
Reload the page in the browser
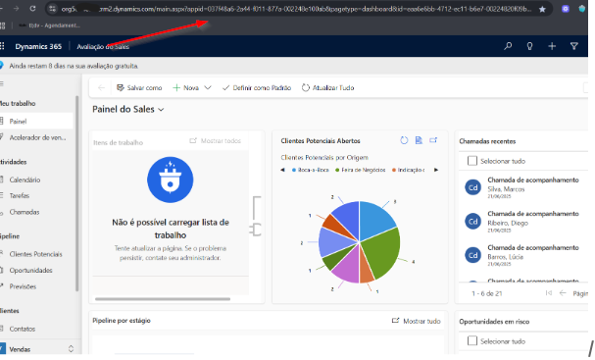32,9
